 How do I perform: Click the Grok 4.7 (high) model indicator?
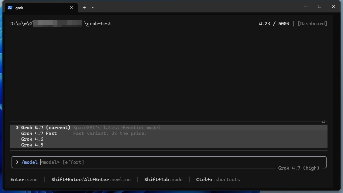(299, 168)
